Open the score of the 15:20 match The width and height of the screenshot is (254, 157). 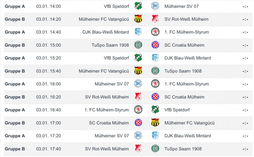pos(245,58)
